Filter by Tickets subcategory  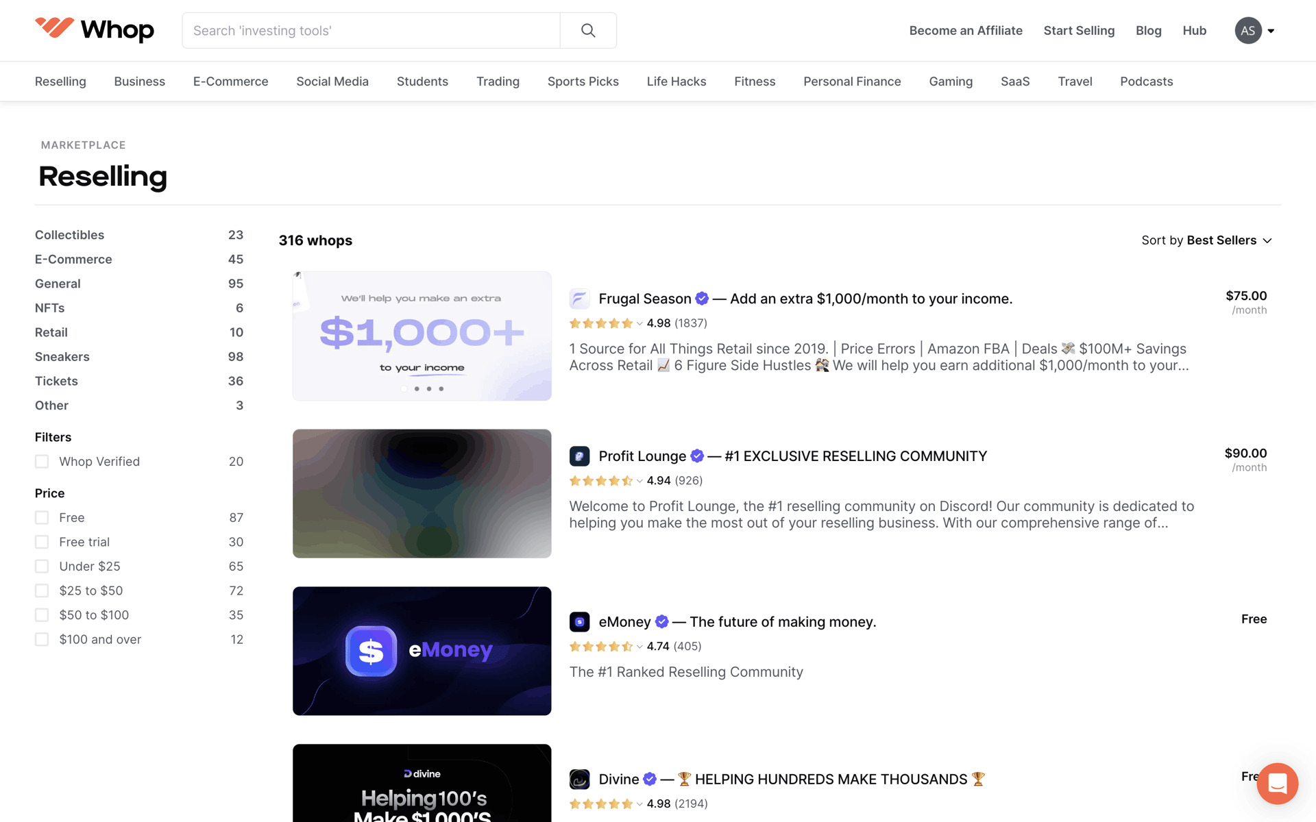click(x=139, y=381)
